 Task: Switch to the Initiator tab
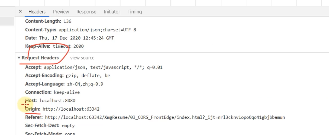click(112, 12)
